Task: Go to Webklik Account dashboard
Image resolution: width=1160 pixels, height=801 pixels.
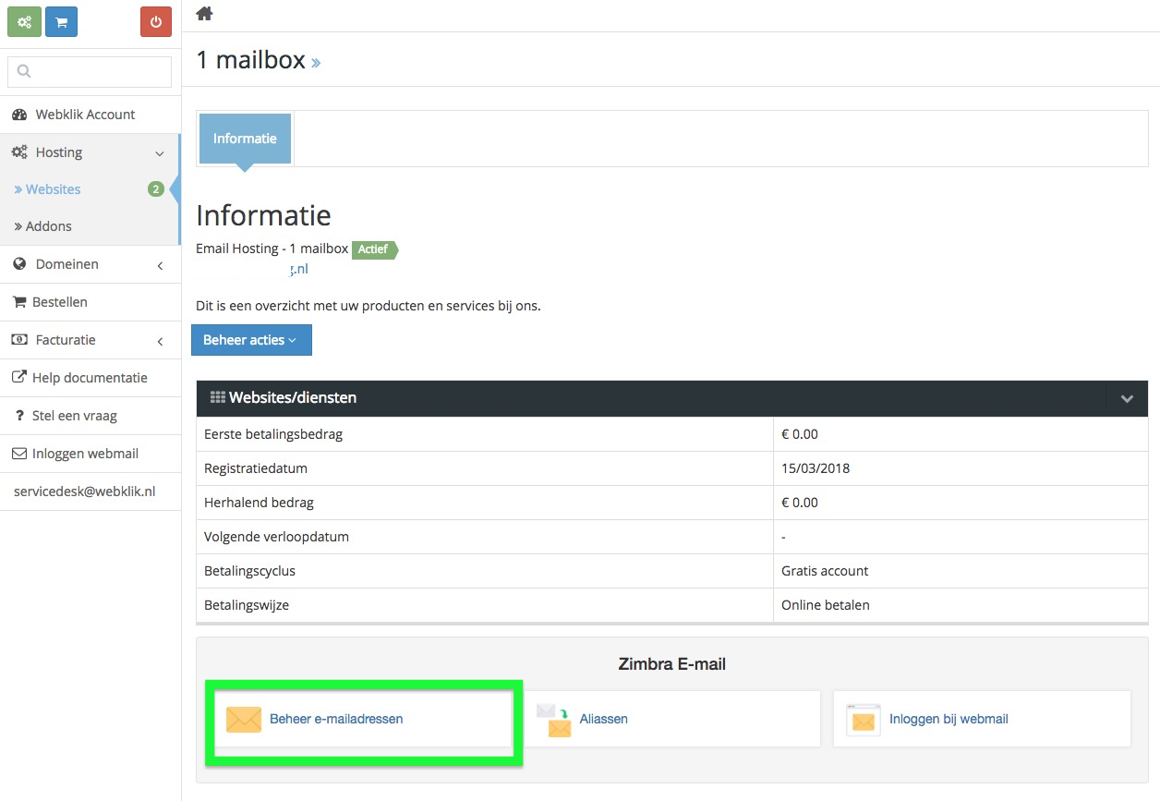Action: point(85,115)
